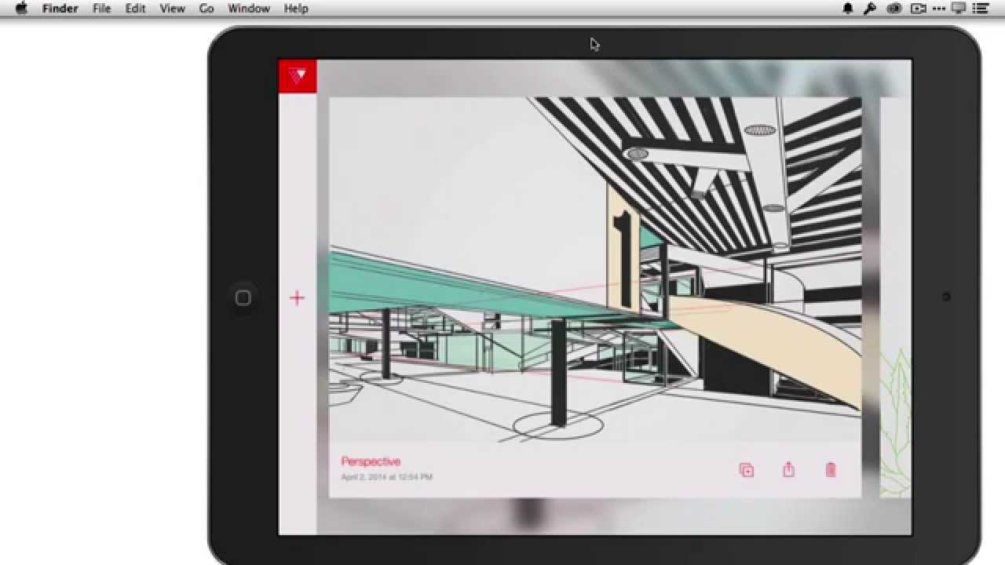The width and height of the screenshot is (1005, 565).
Task: Open the Apple menu
Action: 22,9
